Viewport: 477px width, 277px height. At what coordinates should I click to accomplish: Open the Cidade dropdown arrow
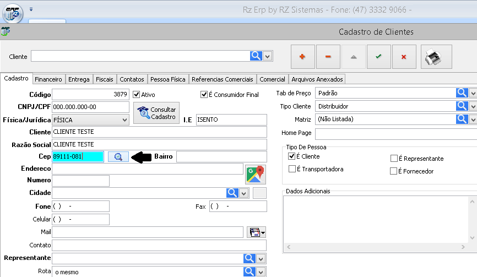pos(246,193)
